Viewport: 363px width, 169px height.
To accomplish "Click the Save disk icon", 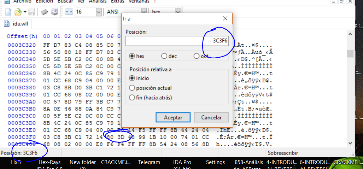I will tap(32, 12).
